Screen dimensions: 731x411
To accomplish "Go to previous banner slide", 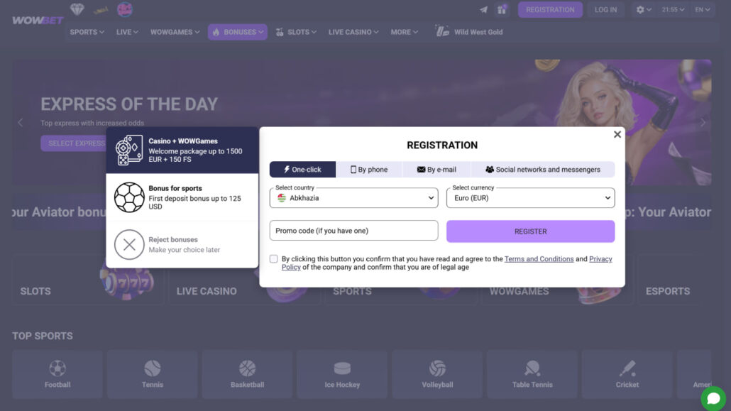I will 20,123.
